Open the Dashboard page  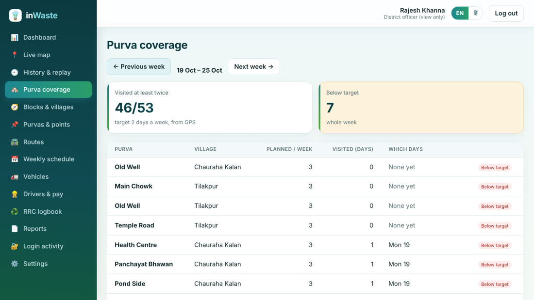(49, 37)
